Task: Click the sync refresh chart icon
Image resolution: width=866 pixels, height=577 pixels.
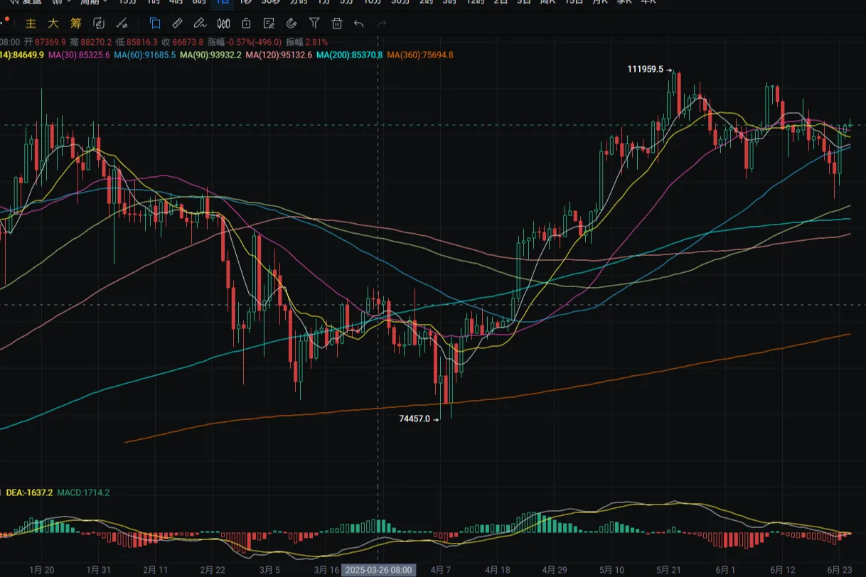Action: [100, 23]
